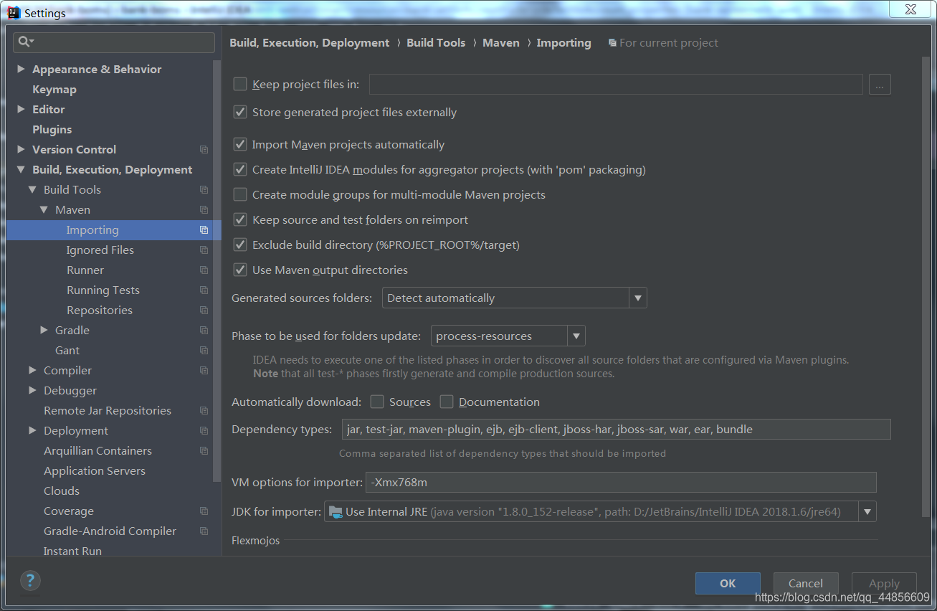Enable 'Keep project files in' checkbox

tap(240, 84)
